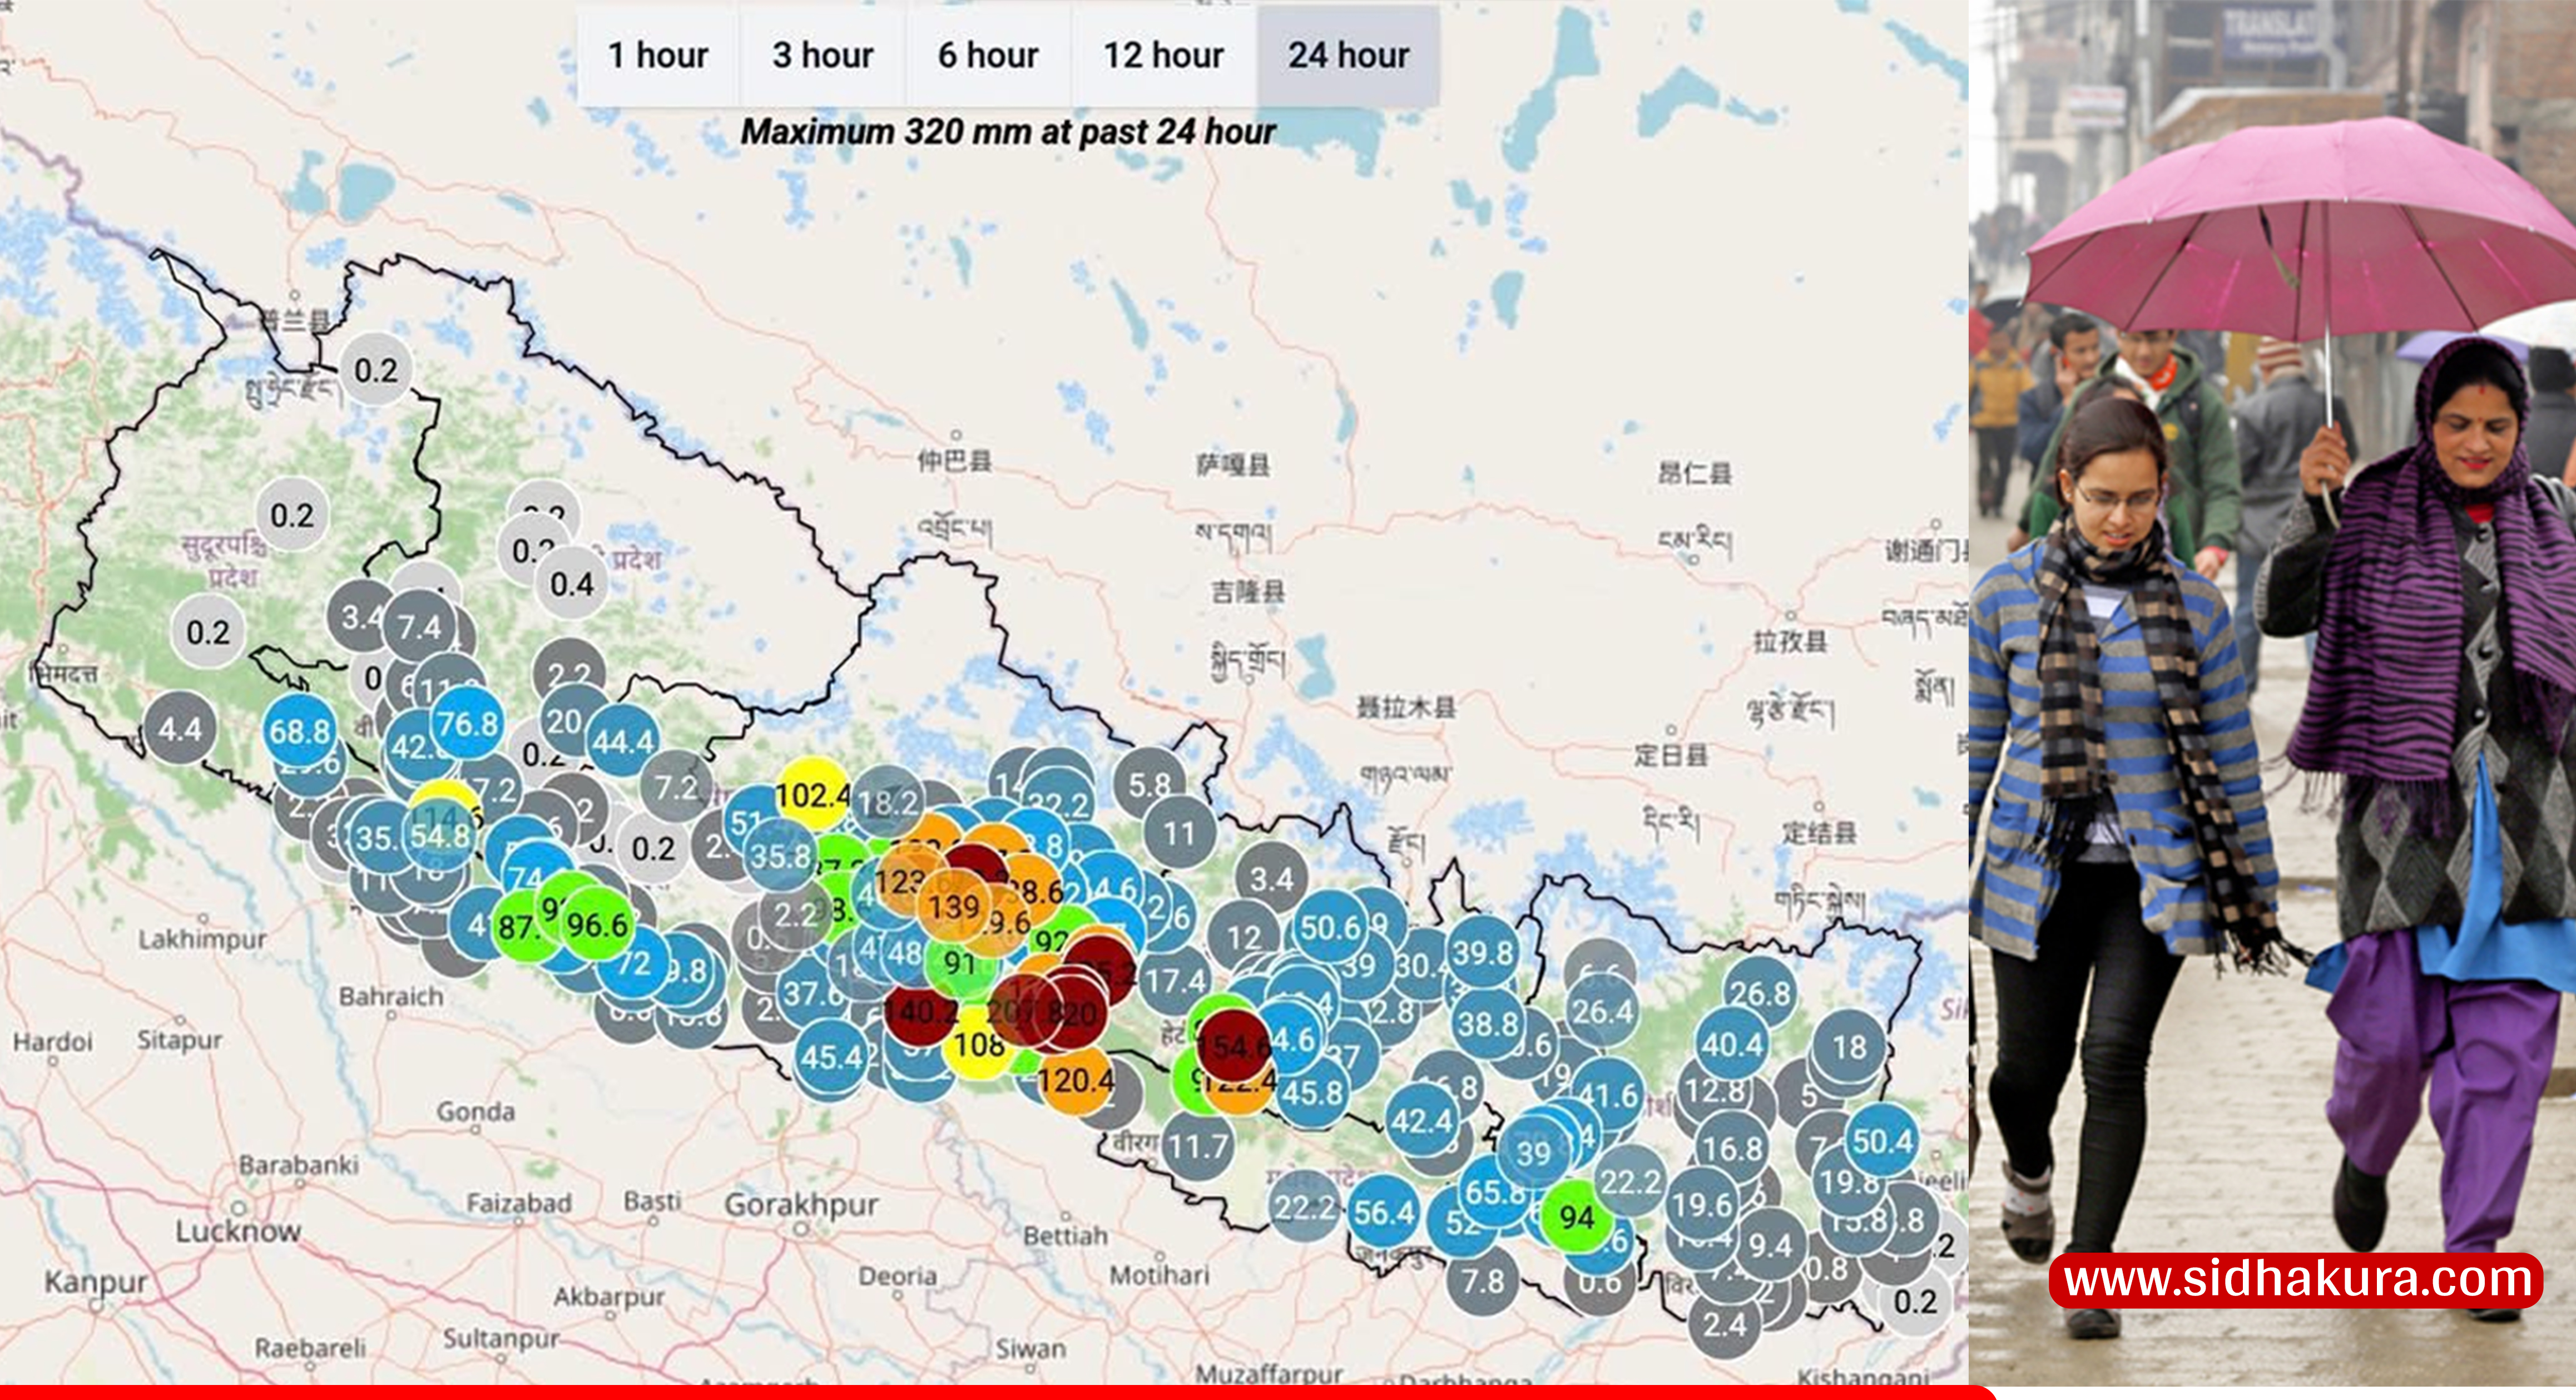
Task: Switch to the 12 hour rainfall tab
Action: [1164, 55]
